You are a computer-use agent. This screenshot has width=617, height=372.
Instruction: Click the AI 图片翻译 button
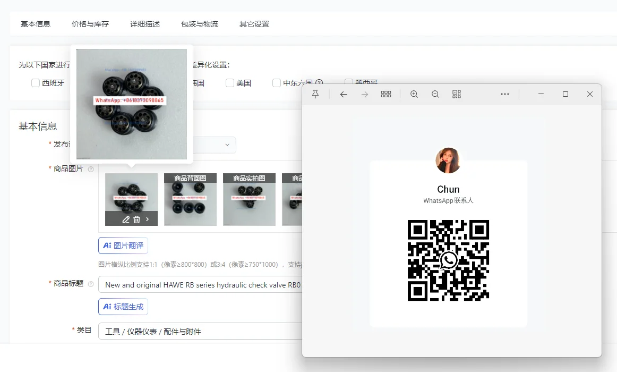123,246
